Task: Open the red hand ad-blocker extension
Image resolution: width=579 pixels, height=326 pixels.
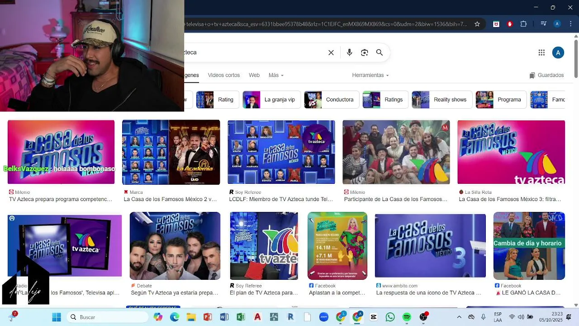Action: click(x=510, y=24)
